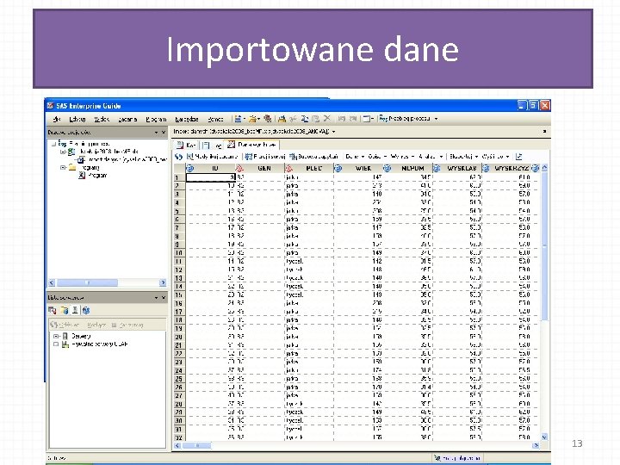The image size is (620, 465).
Task: Open the Wyślij do dropdown
Action: (x=495, y=157)
